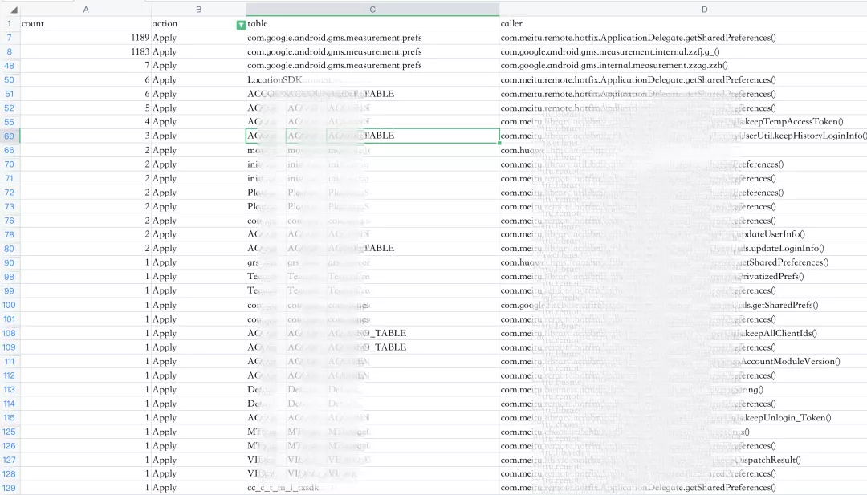Viewport: 867px width, 495px height.
Task: Select row header 129
Action: coord(9,488)
